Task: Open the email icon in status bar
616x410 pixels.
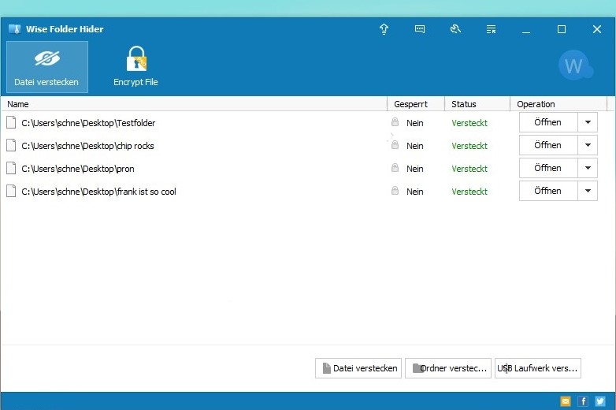Action: tap(566, 401)
